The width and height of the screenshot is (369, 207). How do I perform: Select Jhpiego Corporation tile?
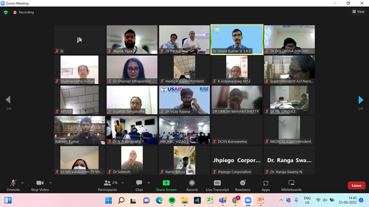(237, 160)
